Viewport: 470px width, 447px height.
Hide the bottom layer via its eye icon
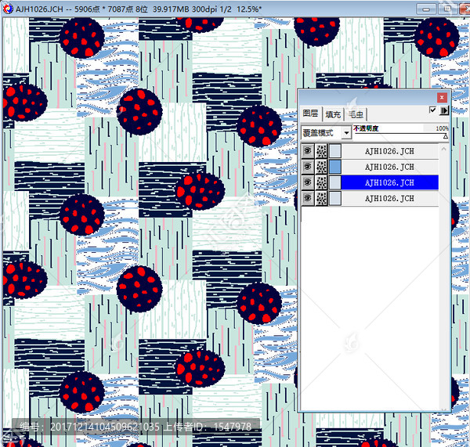pos(308,198)
